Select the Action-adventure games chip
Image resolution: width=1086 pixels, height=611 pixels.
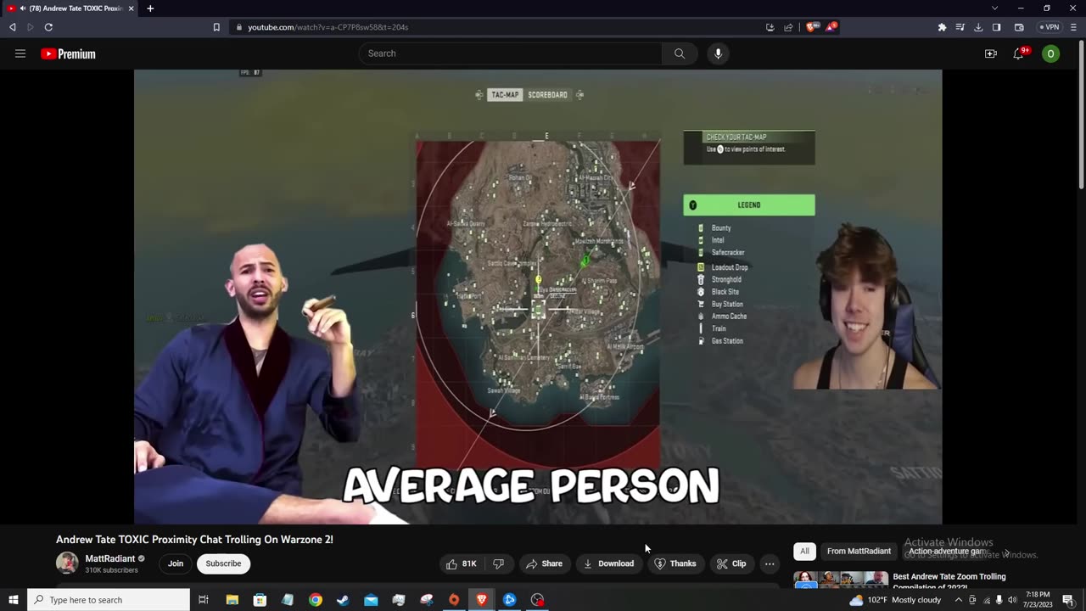[x=948, y=552]
